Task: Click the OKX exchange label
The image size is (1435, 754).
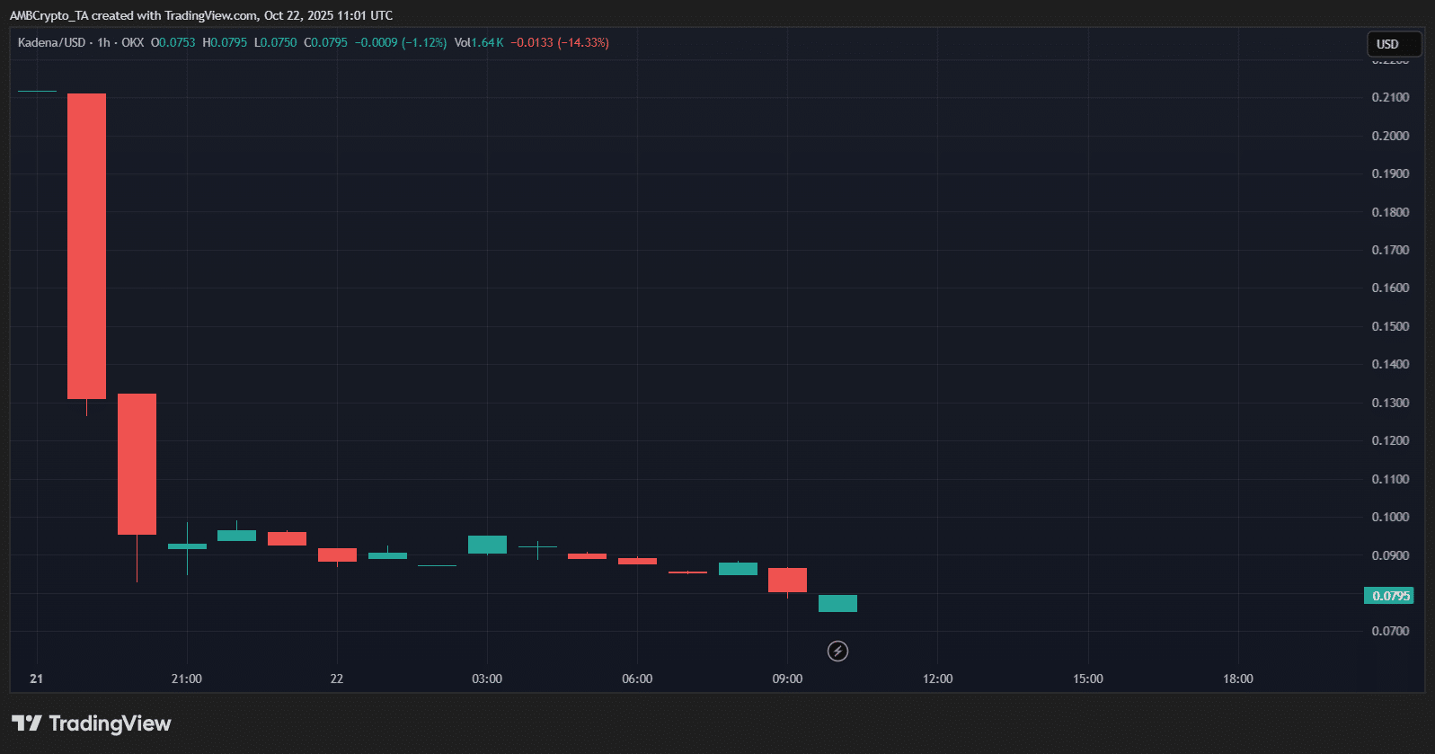Action: pyautogui.click(x=132, y=42)
